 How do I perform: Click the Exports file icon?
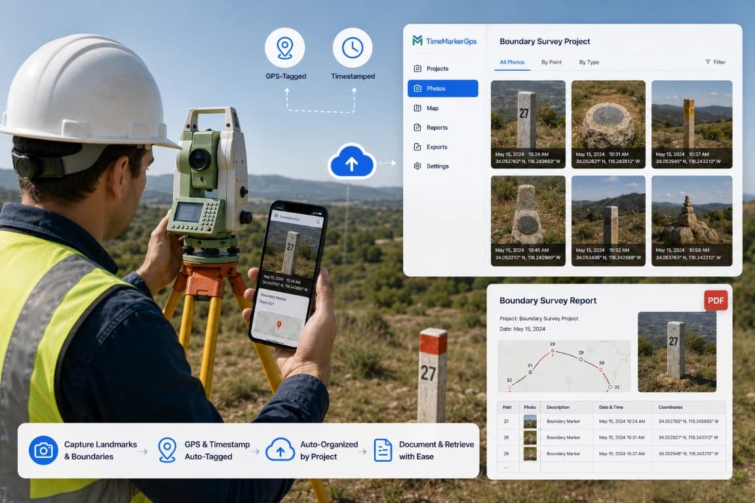click(417, 147)
